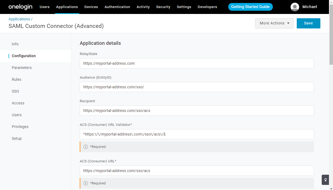Click the Devices navigation item

(91, 7)
